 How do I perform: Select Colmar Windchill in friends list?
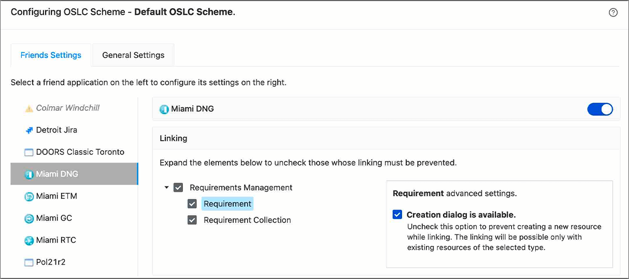pyautogui.click(x=74, y=108)
